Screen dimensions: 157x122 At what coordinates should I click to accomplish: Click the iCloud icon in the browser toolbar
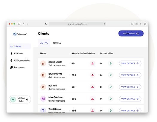132,24
